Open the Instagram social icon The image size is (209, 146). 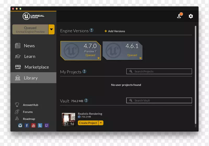tap(20, 125)
